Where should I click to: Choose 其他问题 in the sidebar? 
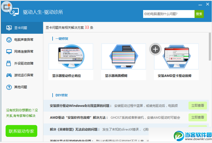(22, 87)
